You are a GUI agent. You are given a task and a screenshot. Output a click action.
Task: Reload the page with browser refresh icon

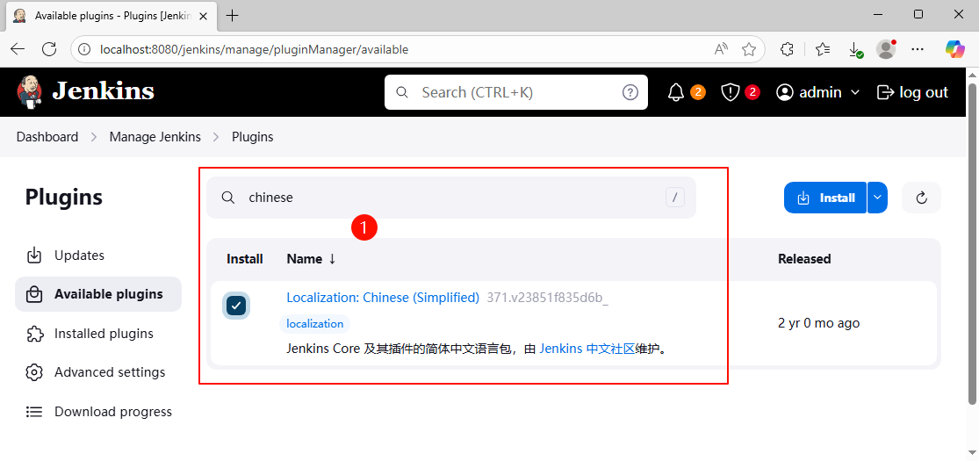coord(48,48)
